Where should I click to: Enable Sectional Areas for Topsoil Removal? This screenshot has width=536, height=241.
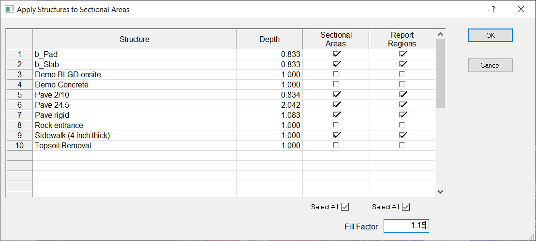coord(336,145)
